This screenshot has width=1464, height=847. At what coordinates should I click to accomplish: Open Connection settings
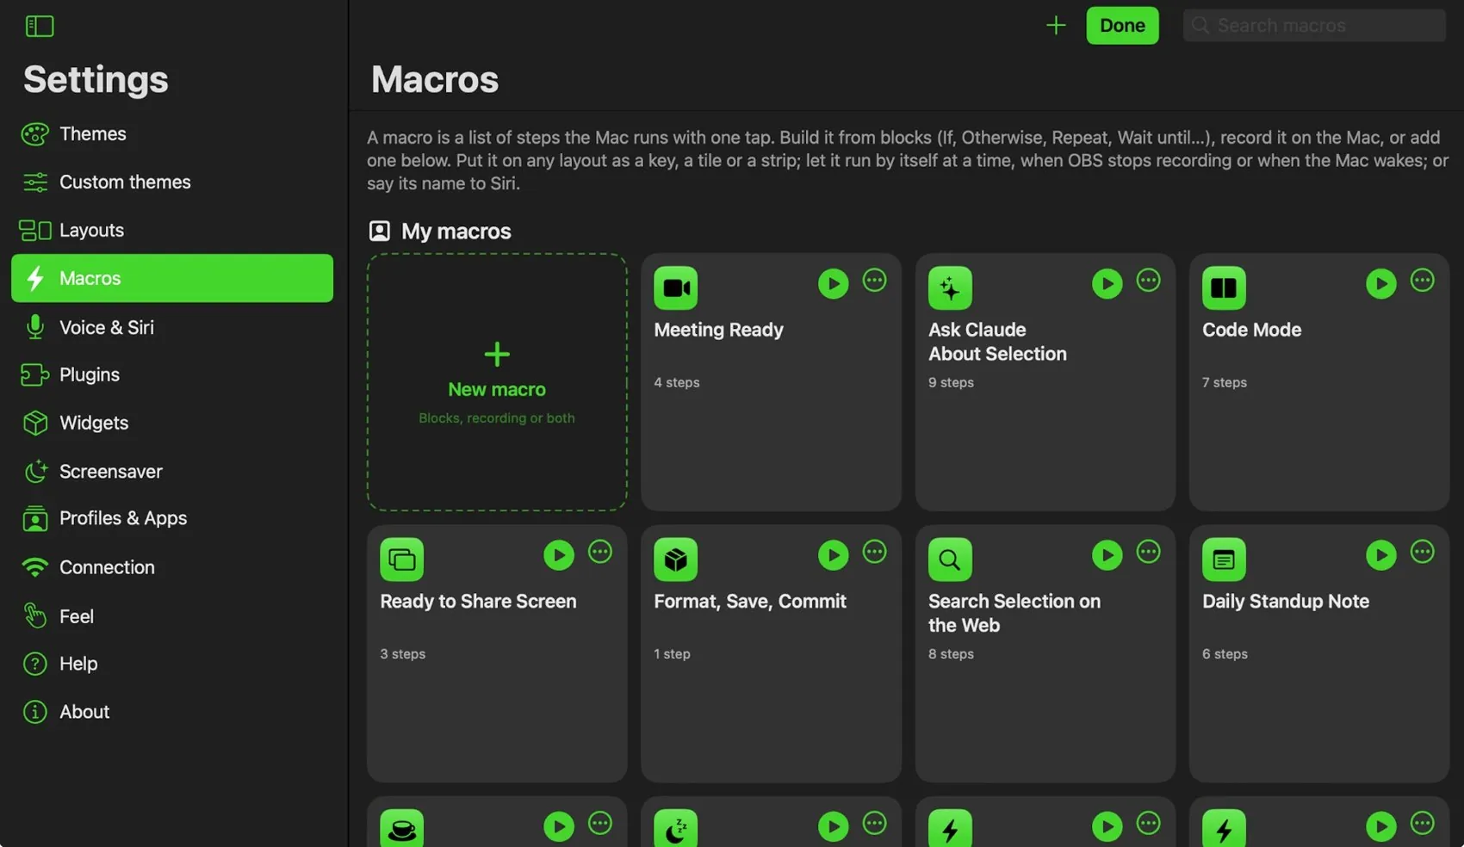[x=172, y=567]
